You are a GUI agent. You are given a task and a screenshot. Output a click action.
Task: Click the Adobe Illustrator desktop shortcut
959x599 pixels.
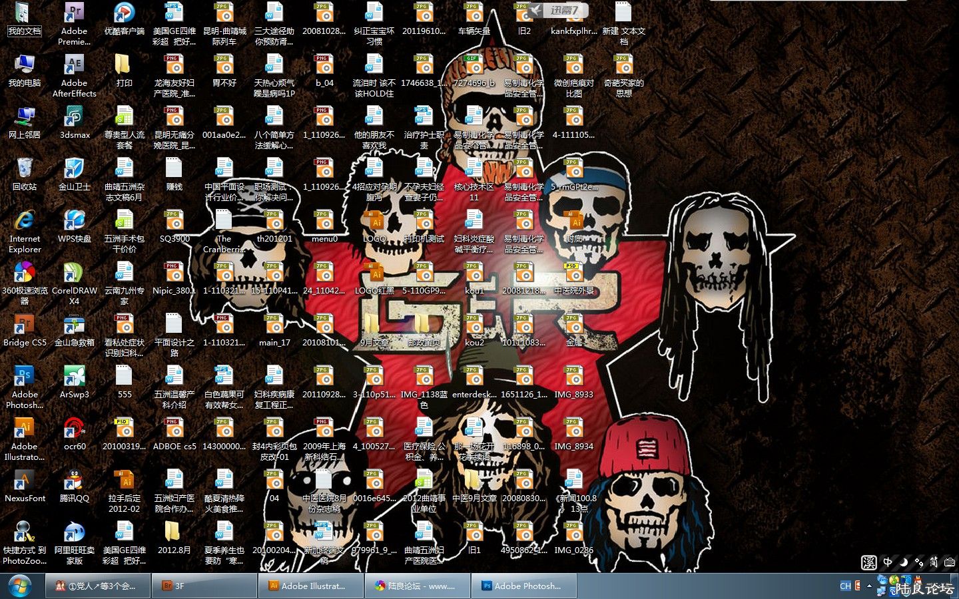25,429
